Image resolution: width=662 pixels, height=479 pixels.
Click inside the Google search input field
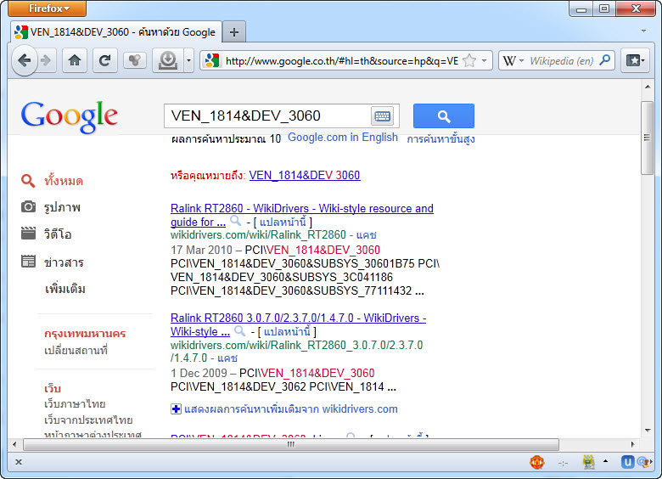click(x=267, y=116)
